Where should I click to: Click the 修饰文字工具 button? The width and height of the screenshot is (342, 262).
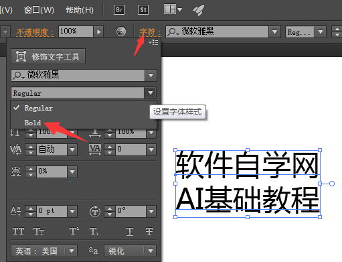coord(48,56)
